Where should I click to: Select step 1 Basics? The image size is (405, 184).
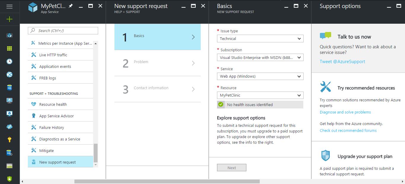(157, 37)
